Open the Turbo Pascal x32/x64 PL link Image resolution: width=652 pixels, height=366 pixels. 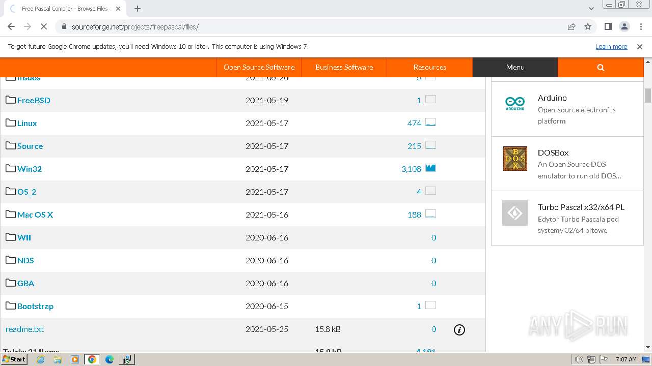581,207
